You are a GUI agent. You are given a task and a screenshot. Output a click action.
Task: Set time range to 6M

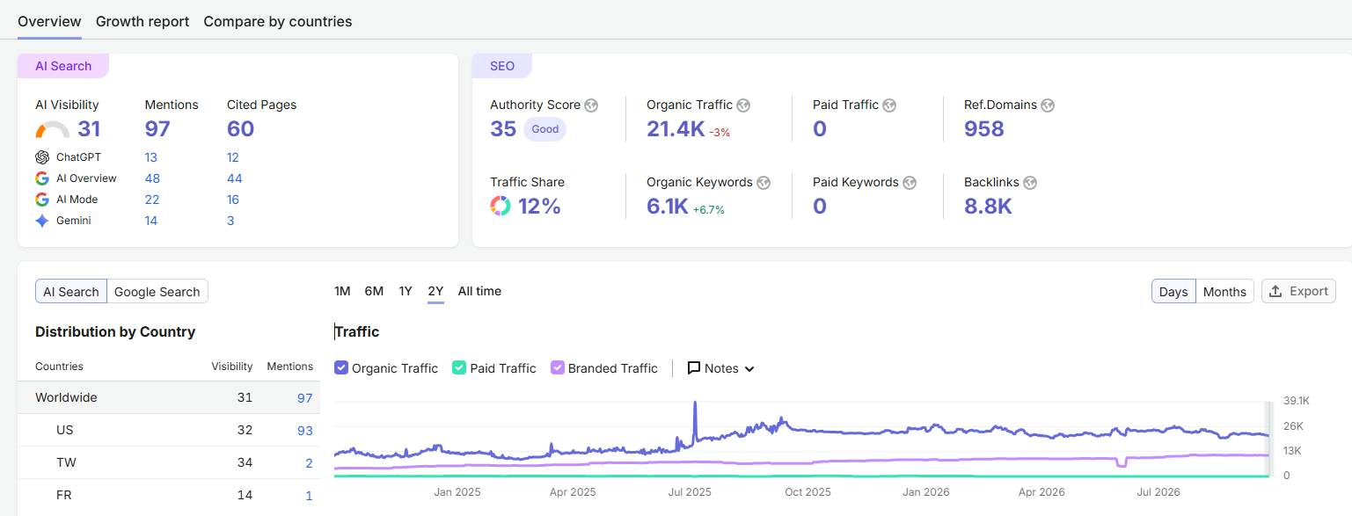(374, 291)
